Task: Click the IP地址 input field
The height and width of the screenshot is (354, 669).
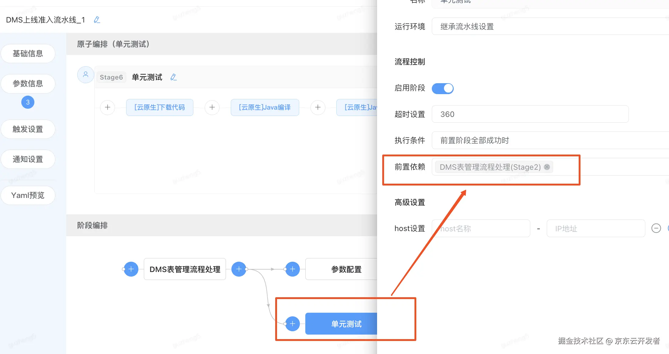Action: 595,228
